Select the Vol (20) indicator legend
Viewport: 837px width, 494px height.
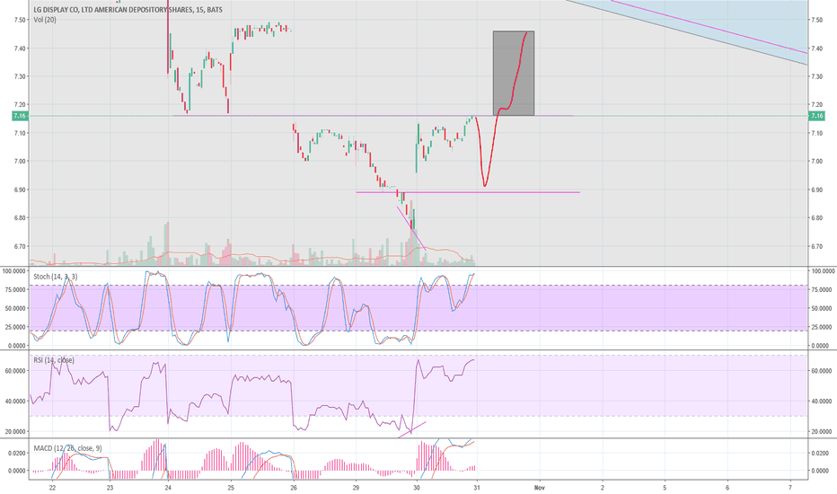pos(45,20)
